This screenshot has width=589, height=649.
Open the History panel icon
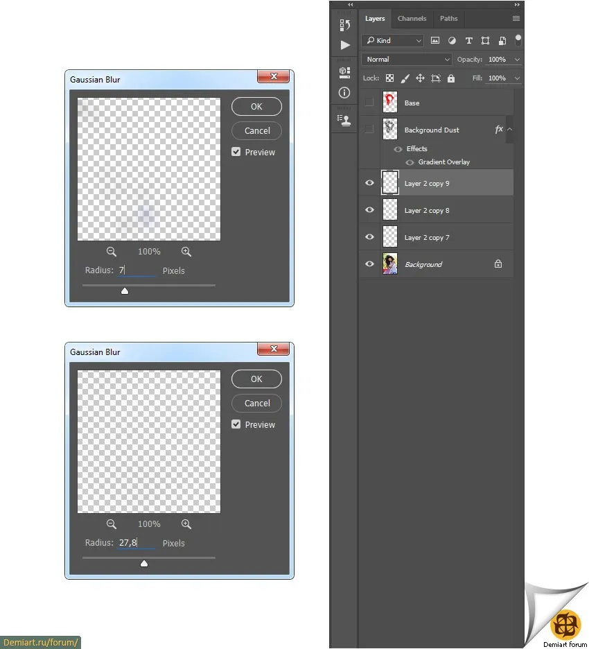[344, 25]
